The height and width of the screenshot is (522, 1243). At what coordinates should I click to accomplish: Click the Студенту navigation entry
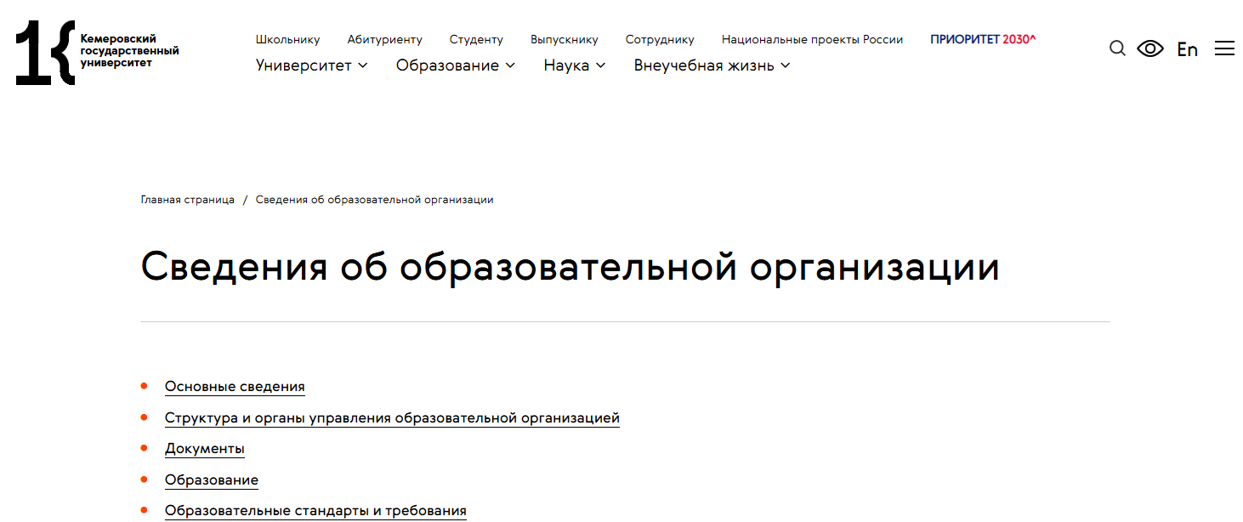click(476, 39)
